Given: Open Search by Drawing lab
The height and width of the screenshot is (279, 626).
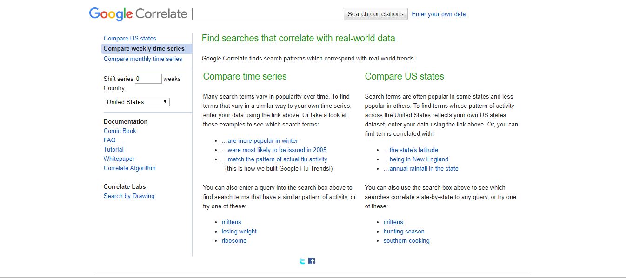Looking at the screenshot, I should [x=129, y=196].
